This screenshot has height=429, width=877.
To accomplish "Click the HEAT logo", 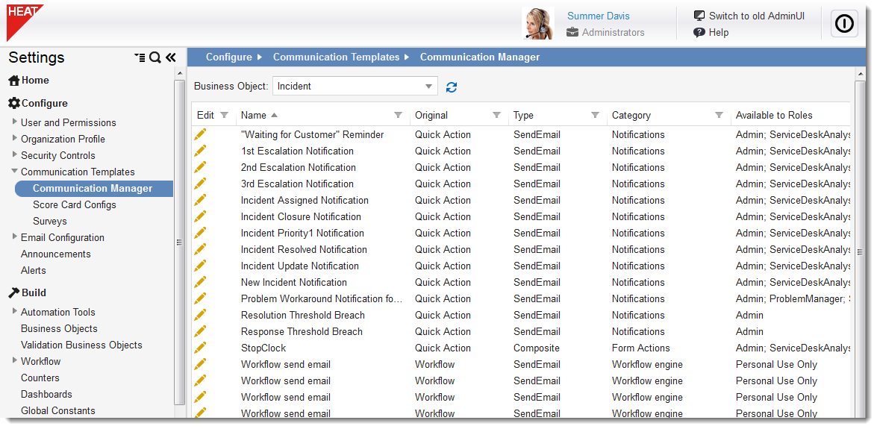I will click(x=22, y=21).
